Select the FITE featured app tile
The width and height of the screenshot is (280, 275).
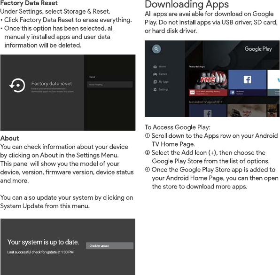point(208,83)
